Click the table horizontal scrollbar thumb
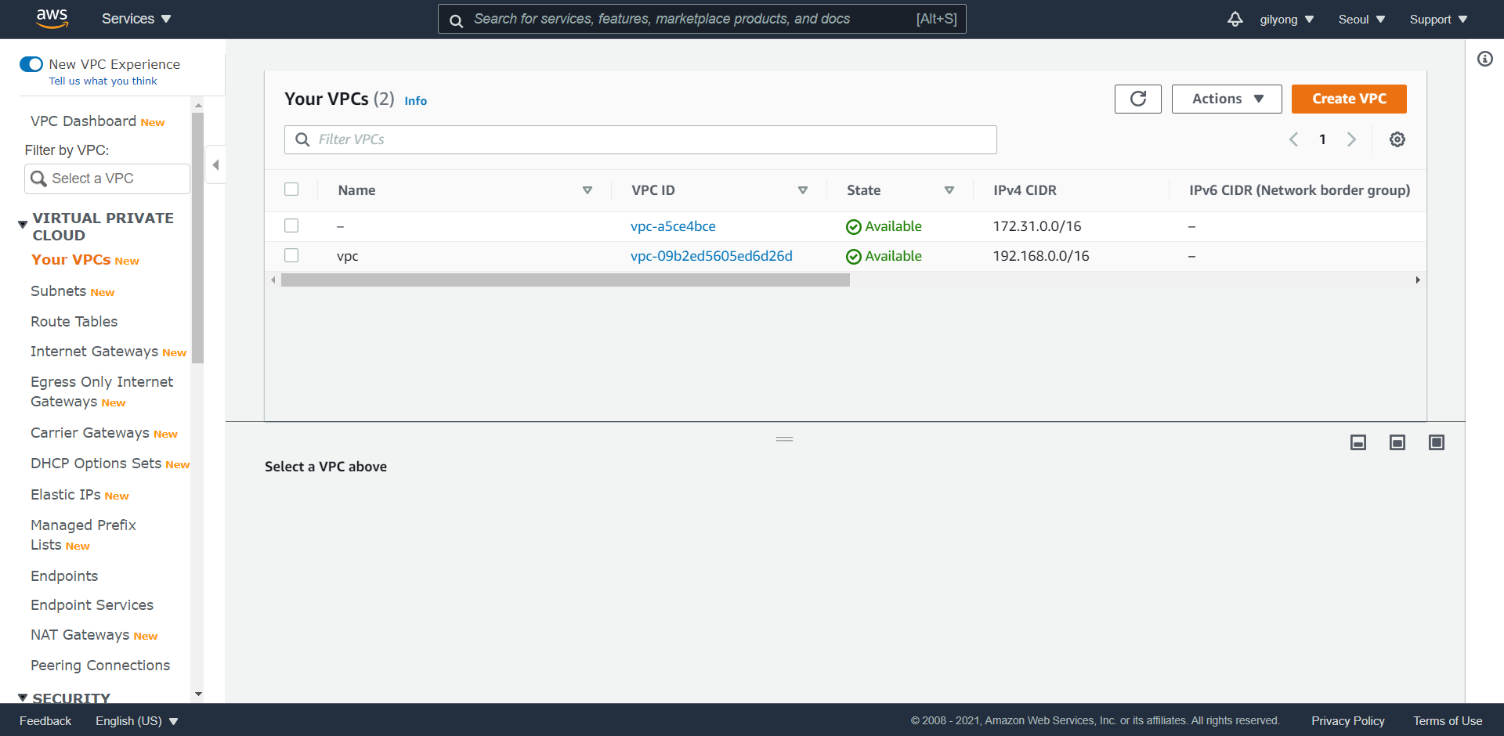This screenshot has height=736, width=1504. tap(565, 280)
